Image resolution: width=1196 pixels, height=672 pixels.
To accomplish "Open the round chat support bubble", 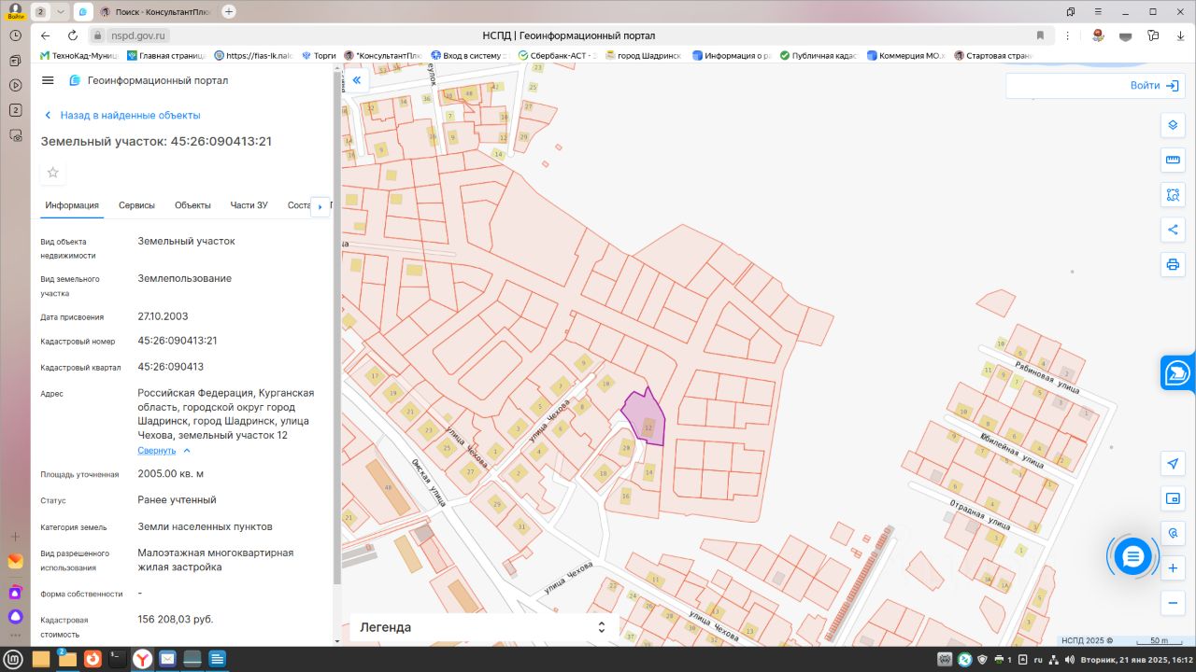I will click(x=1132, y=557).
